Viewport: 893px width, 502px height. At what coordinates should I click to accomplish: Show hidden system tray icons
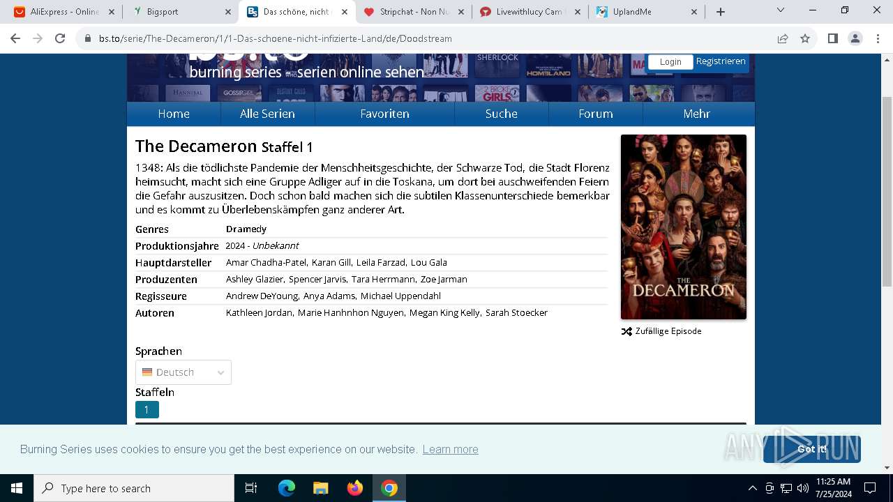point(752,488)
